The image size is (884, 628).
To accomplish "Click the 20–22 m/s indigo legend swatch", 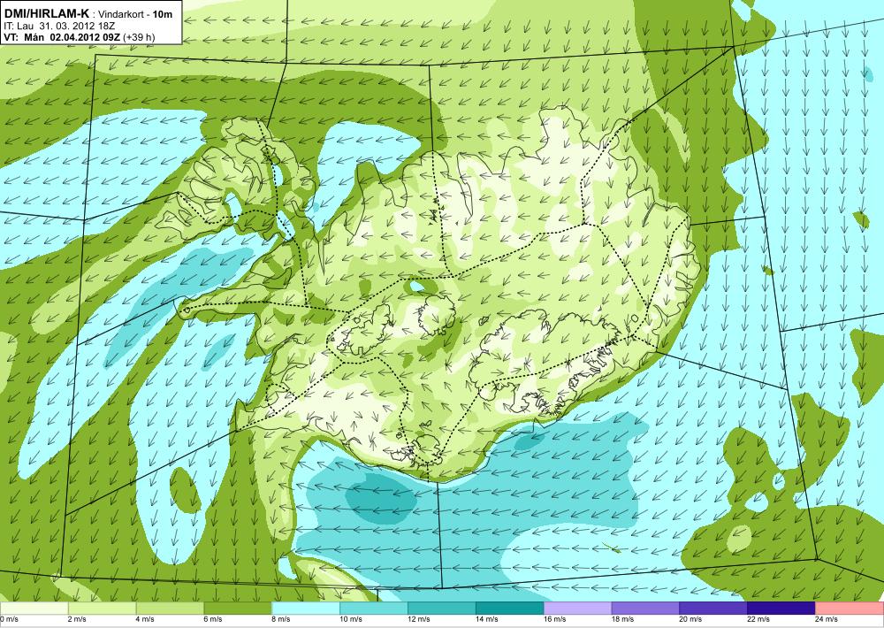I will coord(713,609).
